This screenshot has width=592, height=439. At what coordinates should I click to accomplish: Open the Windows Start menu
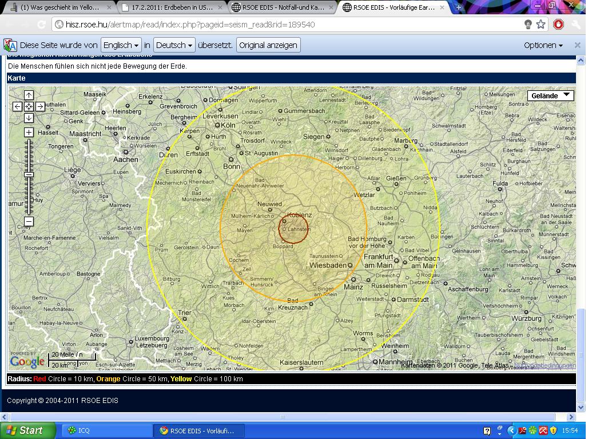27,430
